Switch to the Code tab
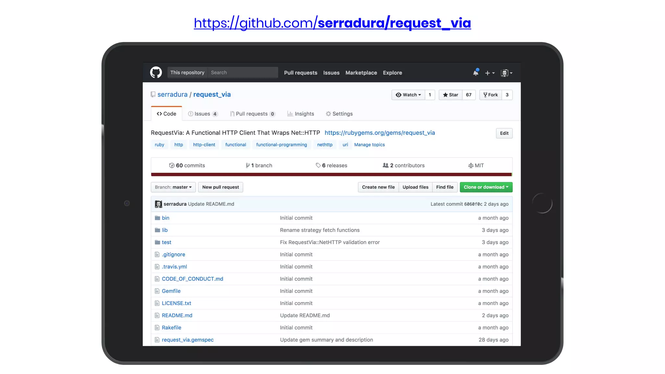The width and height of the screenshot is (665, 374). (x=166, y=114)
